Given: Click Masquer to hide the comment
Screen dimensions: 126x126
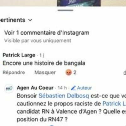Looking at the screenshot, I should click(45, 72).
